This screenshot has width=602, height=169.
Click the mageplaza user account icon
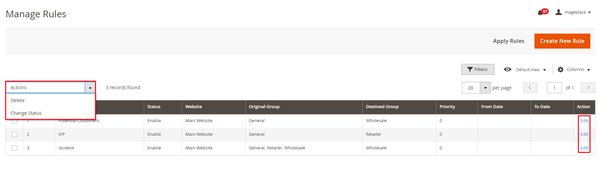click(x=558, y=12)
